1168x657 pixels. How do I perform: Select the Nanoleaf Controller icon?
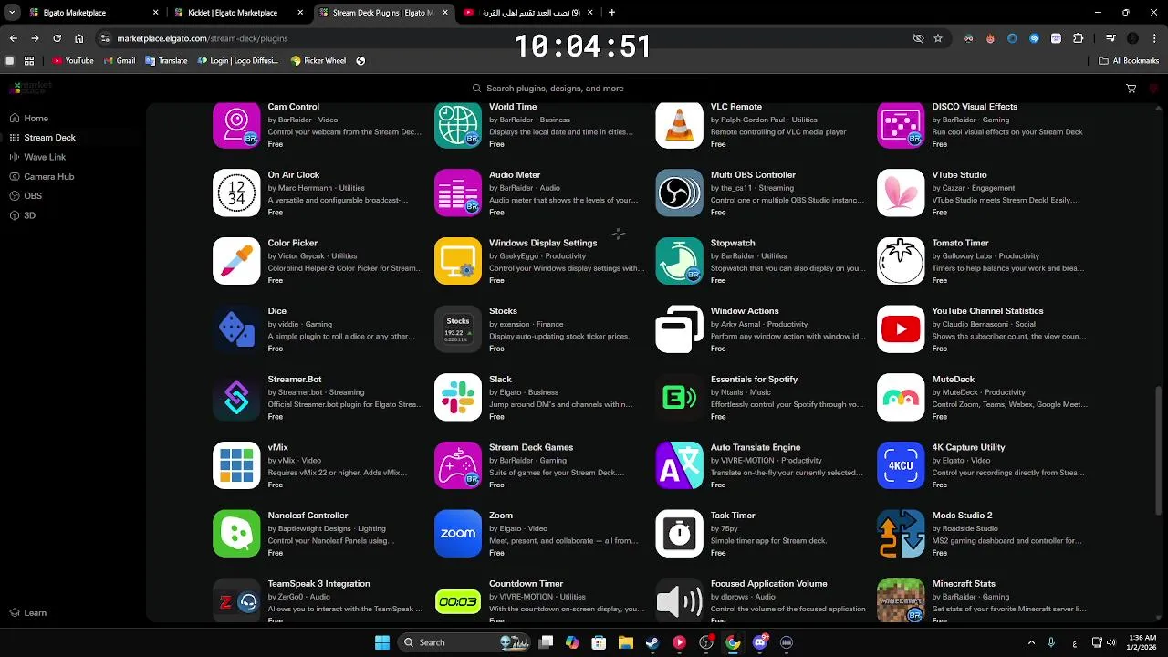(236, 534)
